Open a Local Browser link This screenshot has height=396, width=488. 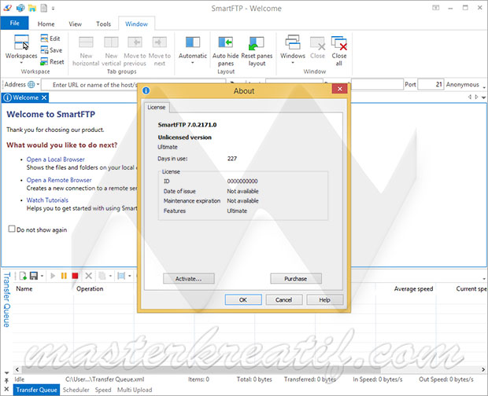pos(55,159)
